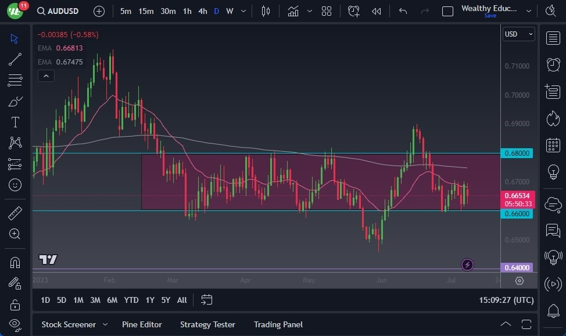Image resolution: width=566 pixels, height=336 pixels.
Task: Toggle magnet mode for drawings
Action: tap(15, 262)
